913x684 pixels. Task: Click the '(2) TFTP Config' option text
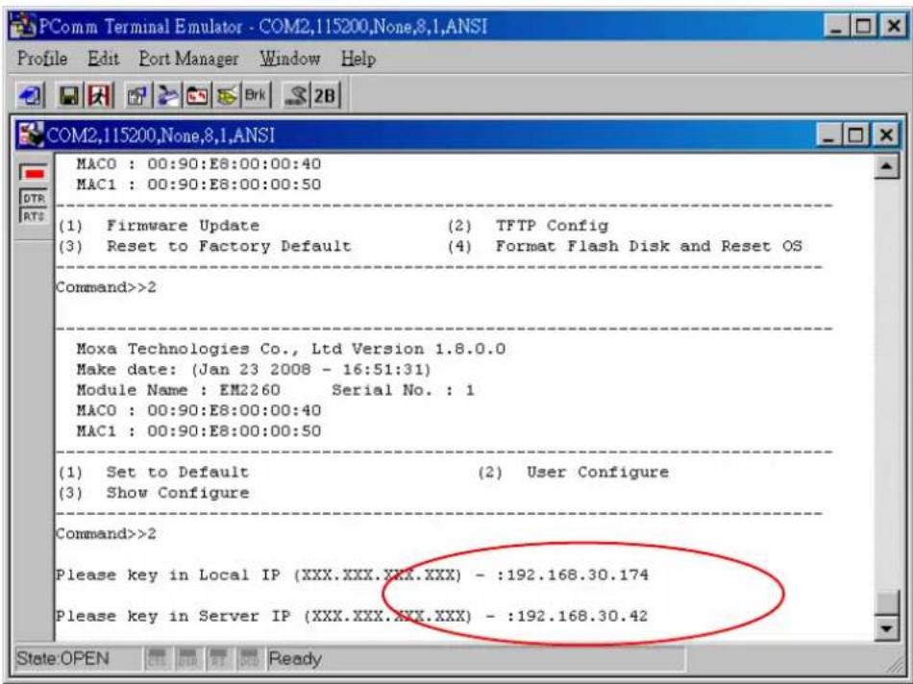pos(528,226)
